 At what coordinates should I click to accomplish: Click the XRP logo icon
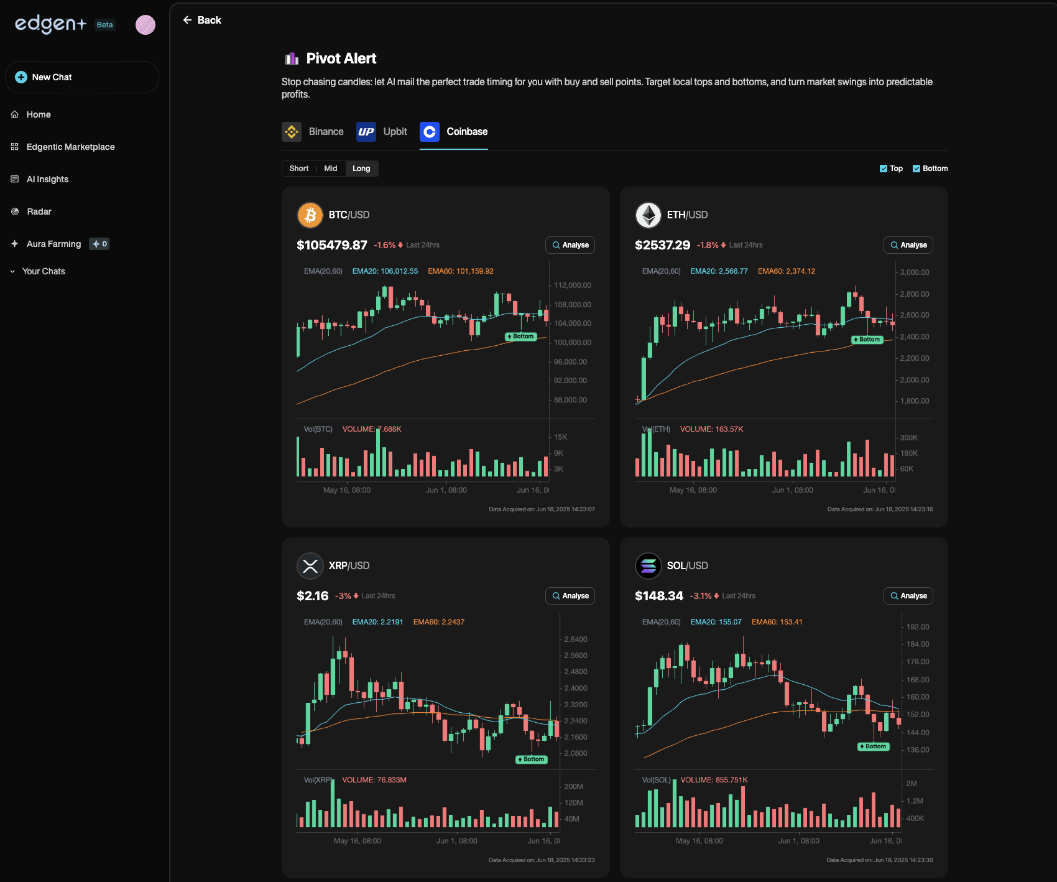coord(310,566)
